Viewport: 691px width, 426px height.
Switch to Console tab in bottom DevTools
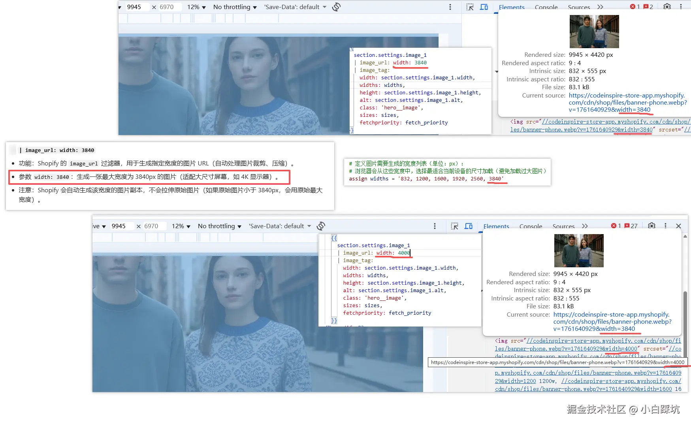pos(531,226)
